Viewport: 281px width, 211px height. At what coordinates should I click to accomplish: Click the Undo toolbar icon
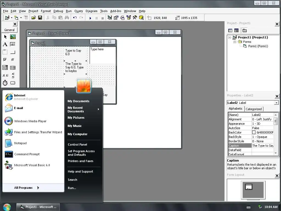(75, 18)
